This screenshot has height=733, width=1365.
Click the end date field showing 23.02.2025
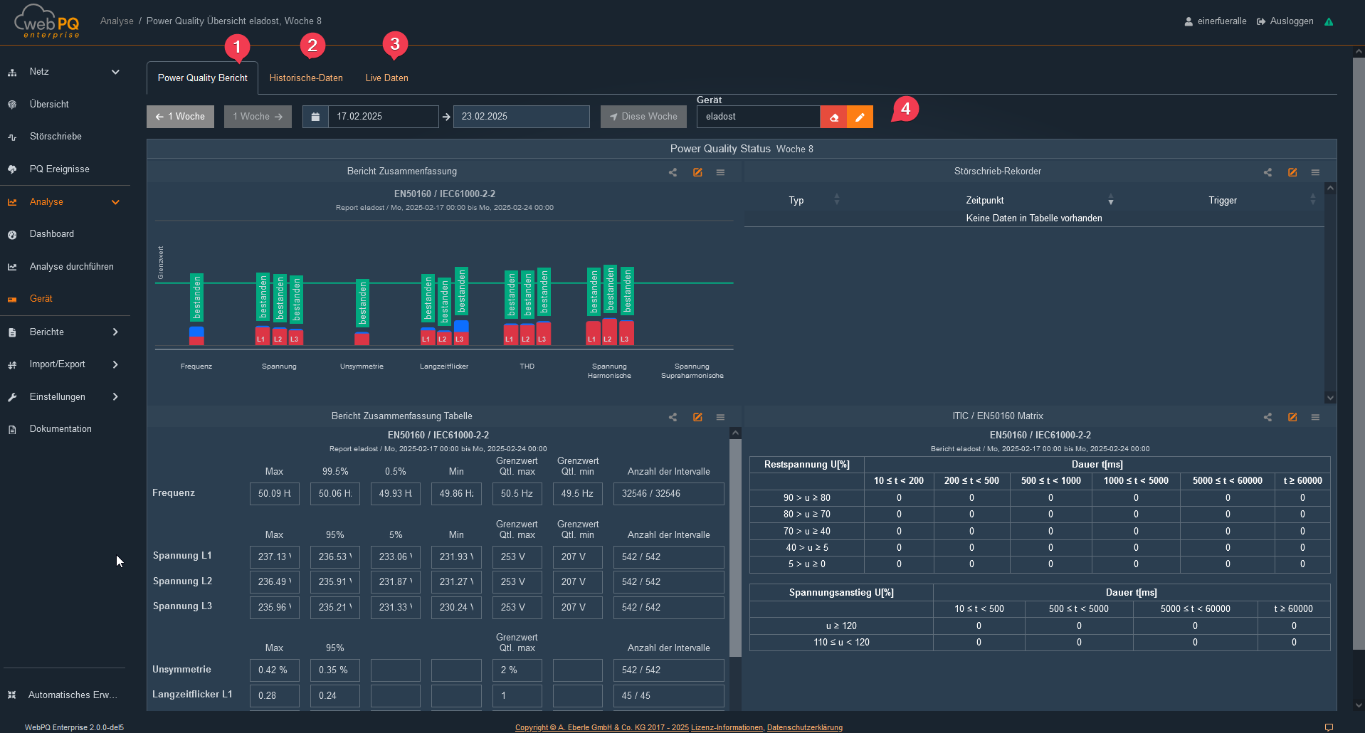pos(521,117)
